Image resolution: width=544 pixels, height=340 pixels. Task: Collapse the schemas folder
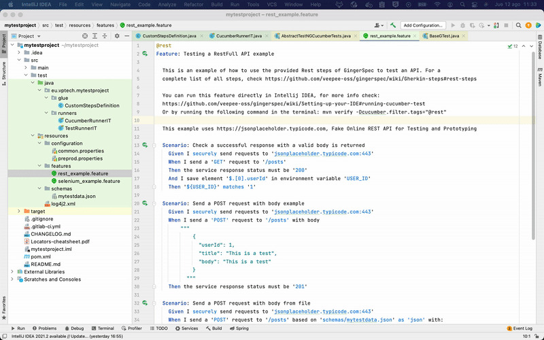coord(39,189)
